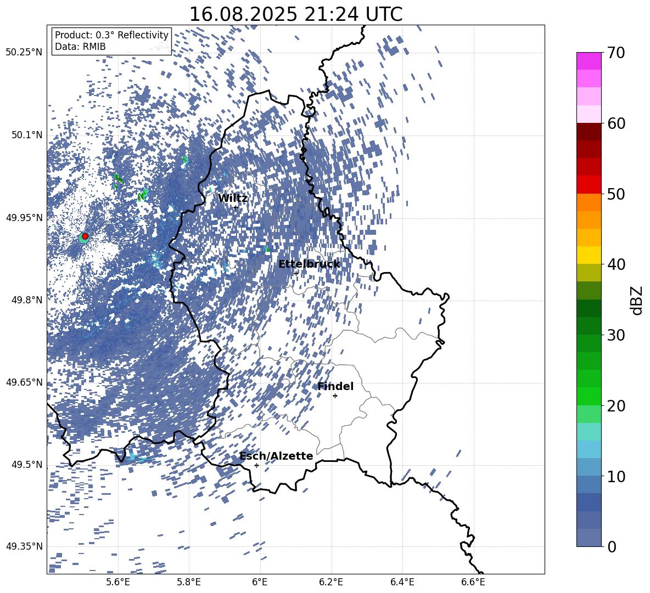Click the Wiltz station cross marker
Image resolution: width=650 pixels, height=593 pixels.
[236, 207]
